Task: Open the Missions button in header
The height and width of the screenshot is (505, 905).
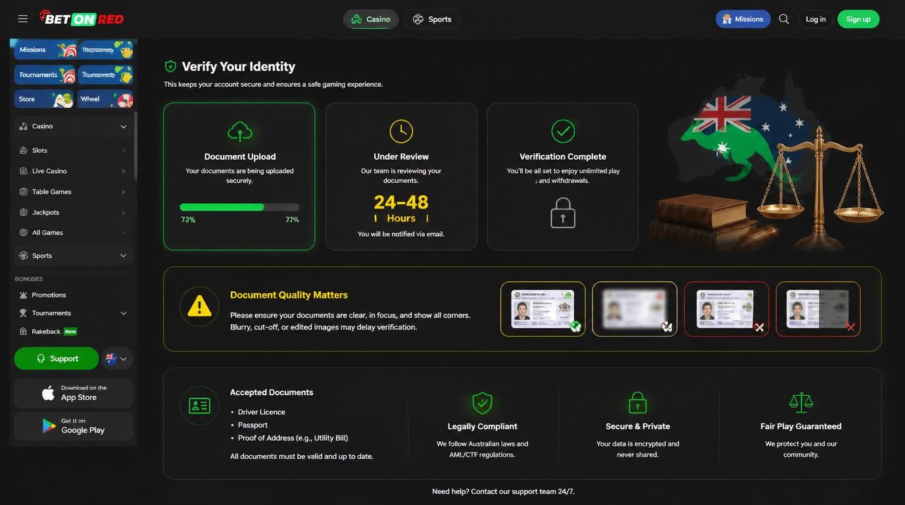Action: 743,19
